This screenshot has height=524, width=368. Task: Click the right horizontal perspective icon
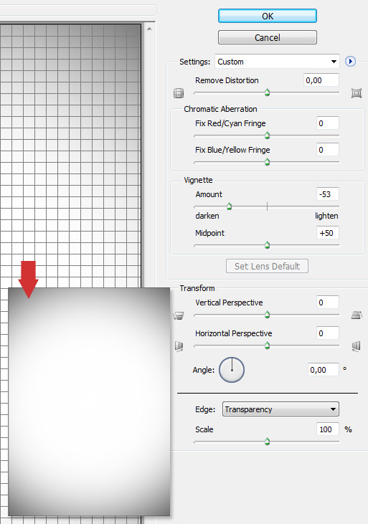click(357, 346)
